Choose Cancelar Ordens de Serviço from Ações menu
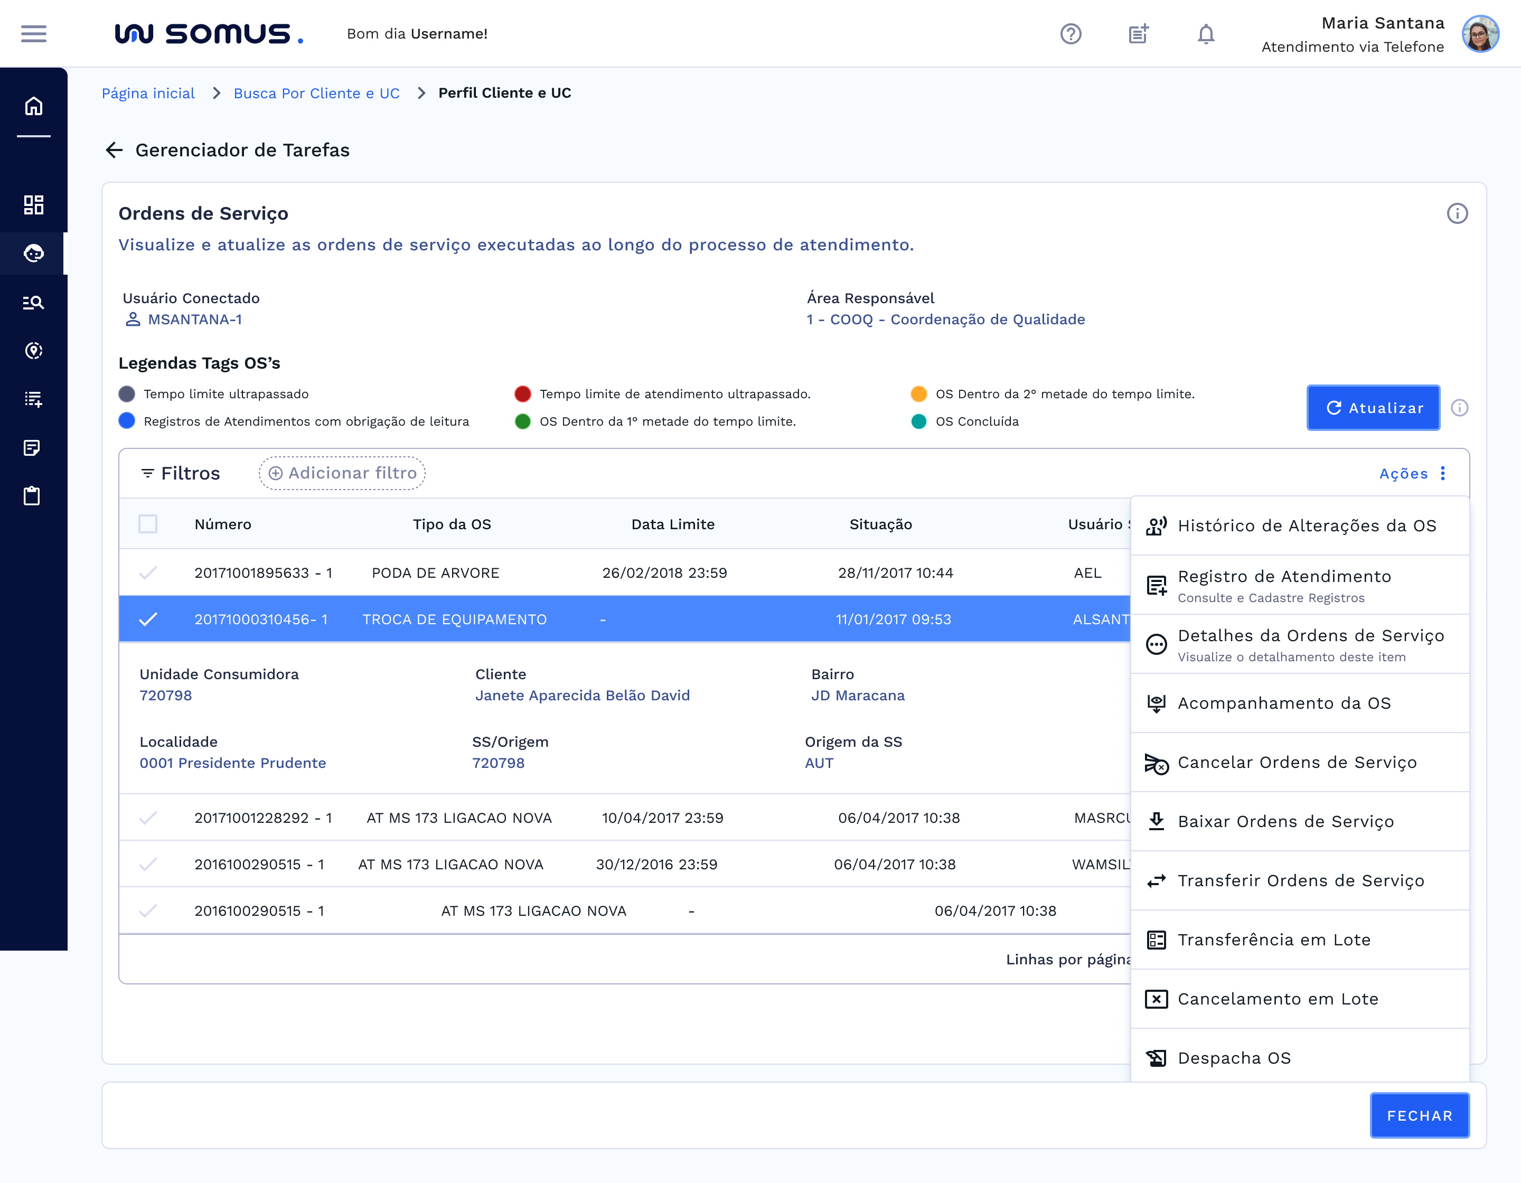Viewport: 1521px width, 1183px height. [1297, 763]
